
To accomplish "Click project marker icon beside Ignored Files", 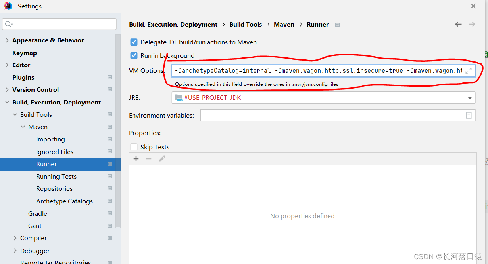I will 110,152.
